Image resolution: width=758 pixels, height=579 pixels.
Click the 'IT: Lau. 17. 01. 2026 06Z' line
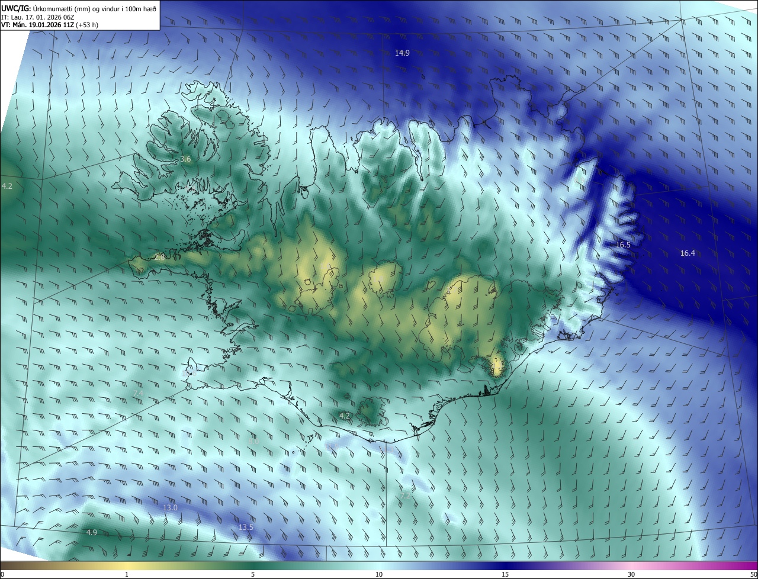point(38,17)
